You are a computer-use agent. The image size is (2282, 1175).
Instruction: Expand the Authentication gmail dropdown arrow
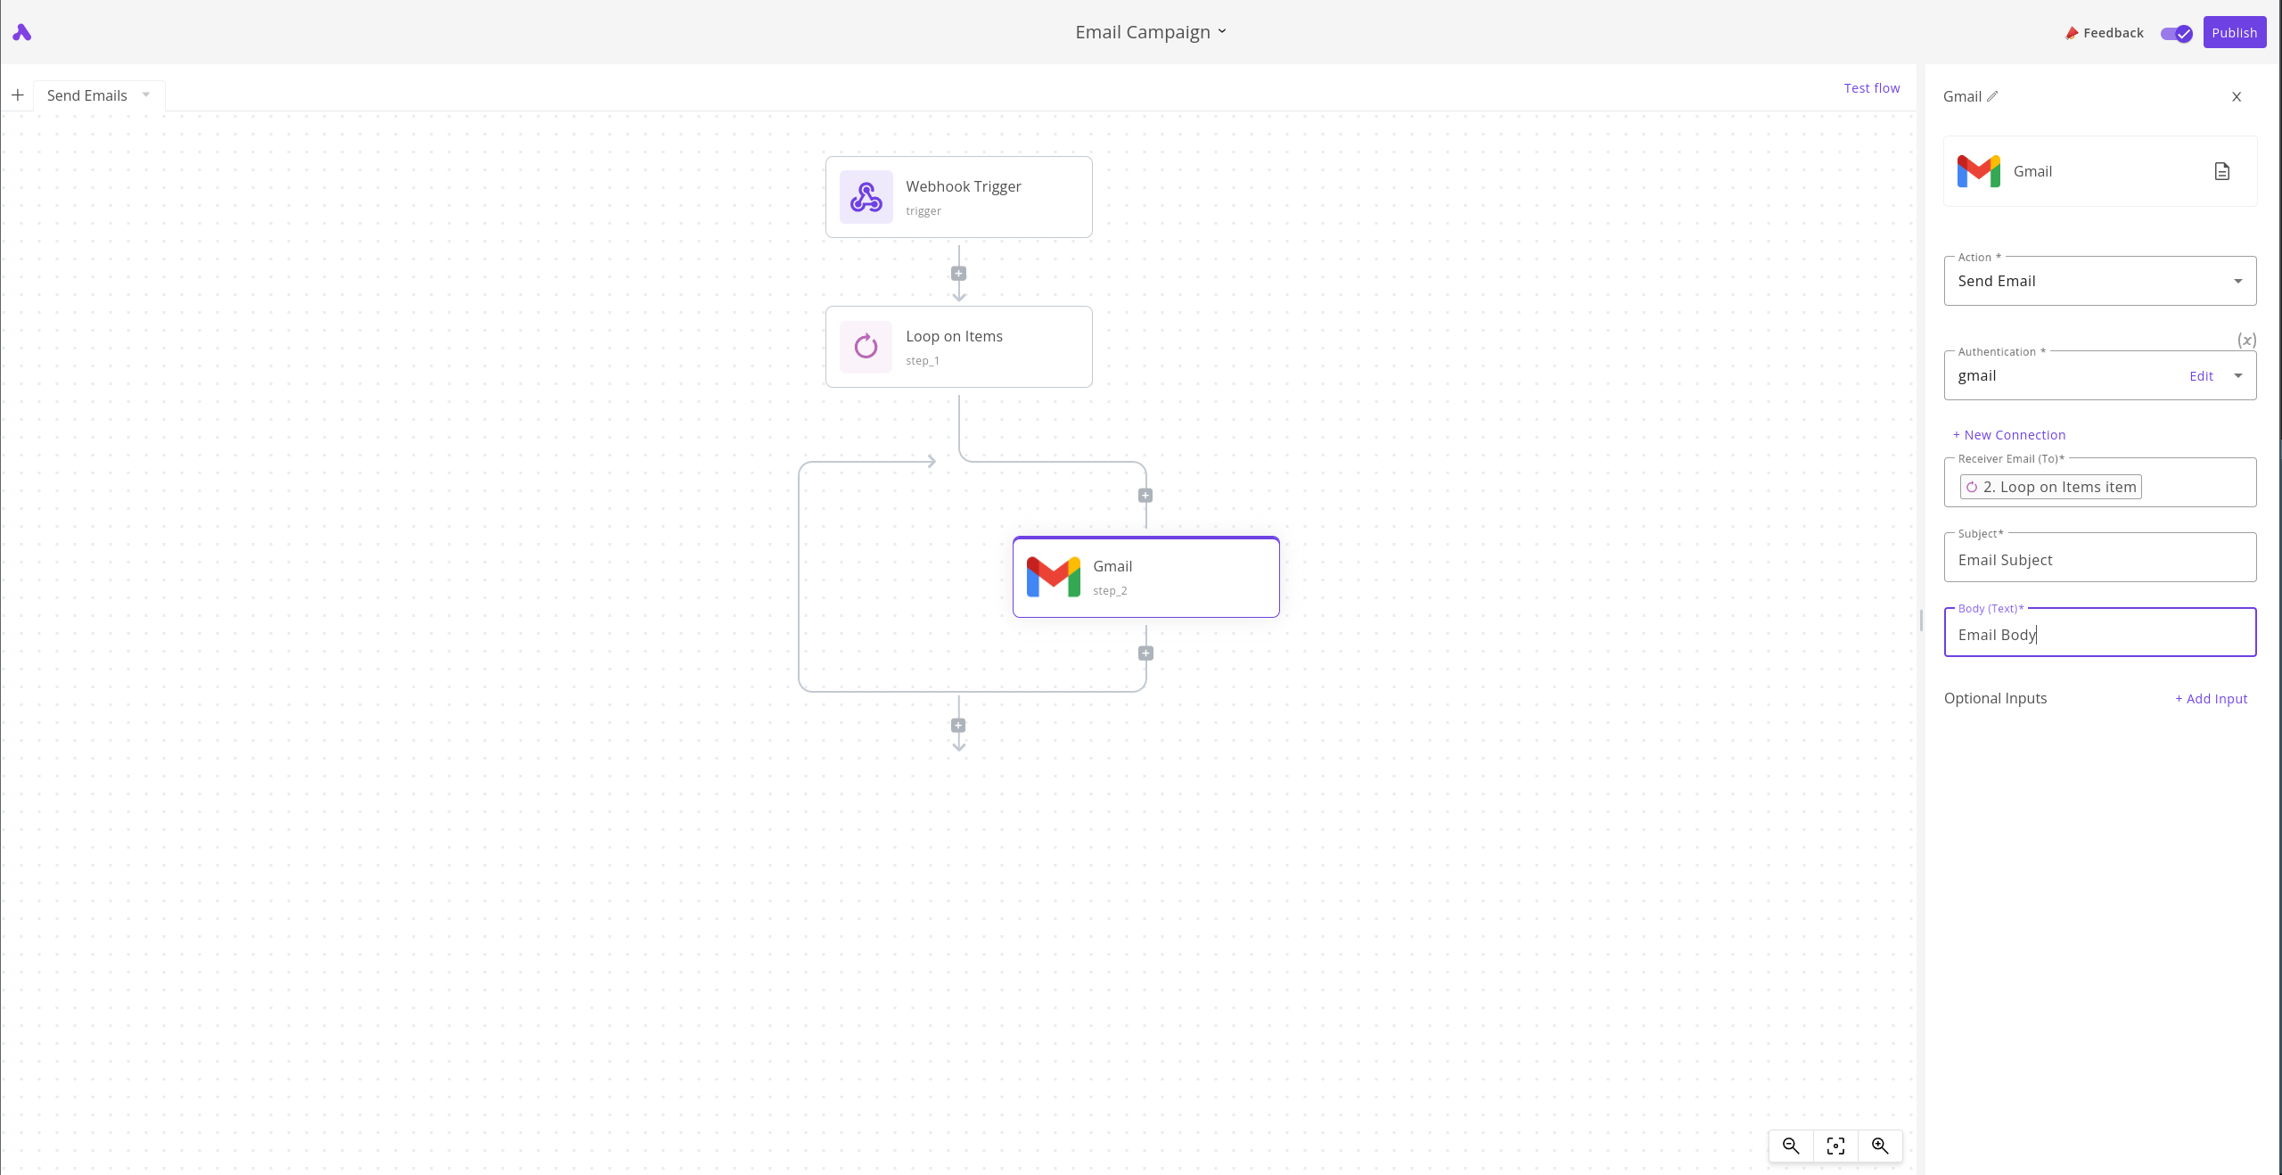coord(2237,375)
